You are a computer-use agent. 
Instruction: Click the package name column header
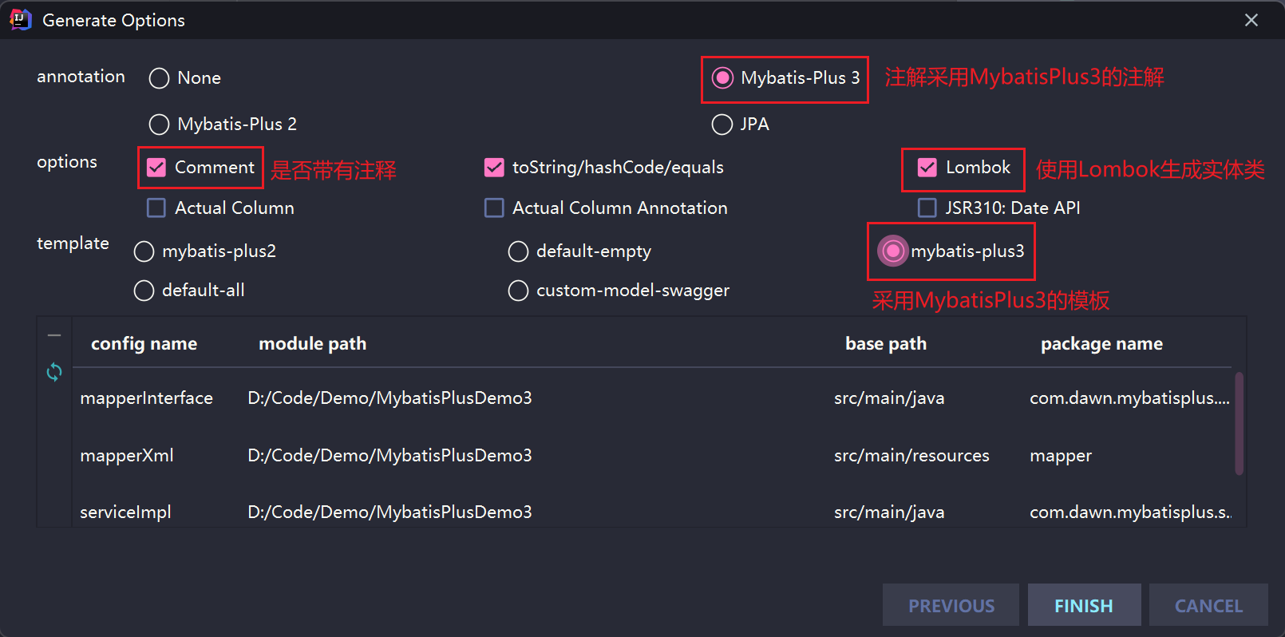[1101, 344]
